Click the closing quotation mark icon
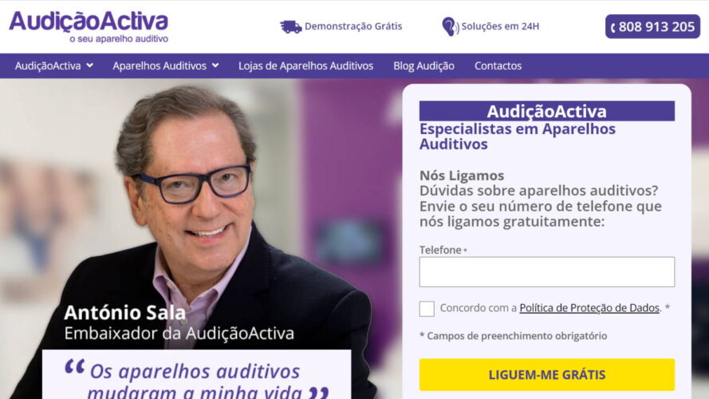The height and width of the screenshot is (399, 709). [319, 392]
